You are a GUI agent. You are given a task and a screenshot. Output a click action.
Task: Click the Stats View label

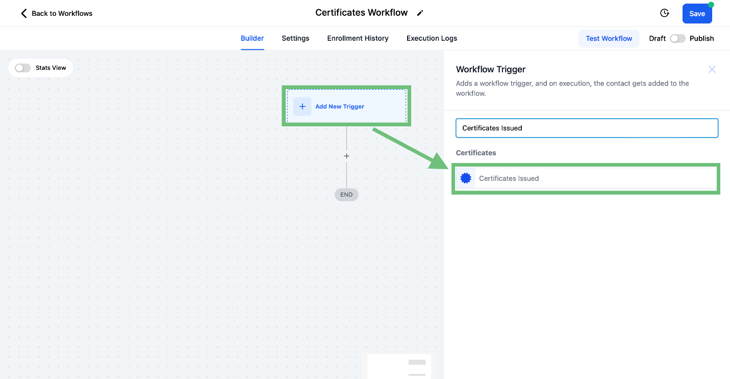click(51, 68)
